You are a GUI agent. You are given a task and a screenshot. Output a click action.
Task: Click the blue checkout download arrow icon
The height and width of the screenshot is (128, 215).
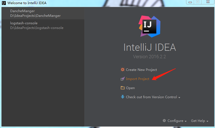(x=123, y=97)
